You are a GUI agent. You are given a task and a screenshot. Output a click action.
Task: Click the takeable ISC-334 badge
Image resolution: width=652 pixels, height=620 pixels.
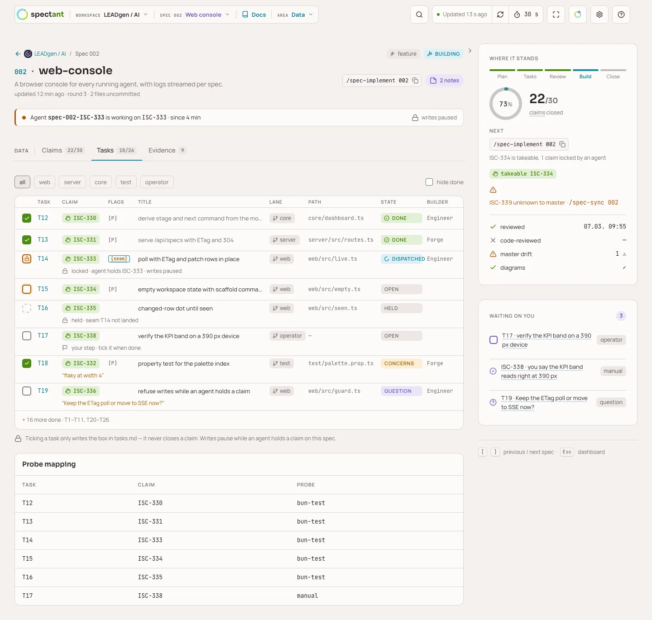(x=523, y=174)
